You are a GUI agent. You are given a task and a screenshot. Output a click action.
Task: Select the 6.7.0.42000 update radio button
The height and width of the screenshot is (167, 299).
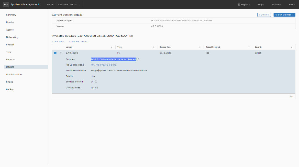[55, 53]
